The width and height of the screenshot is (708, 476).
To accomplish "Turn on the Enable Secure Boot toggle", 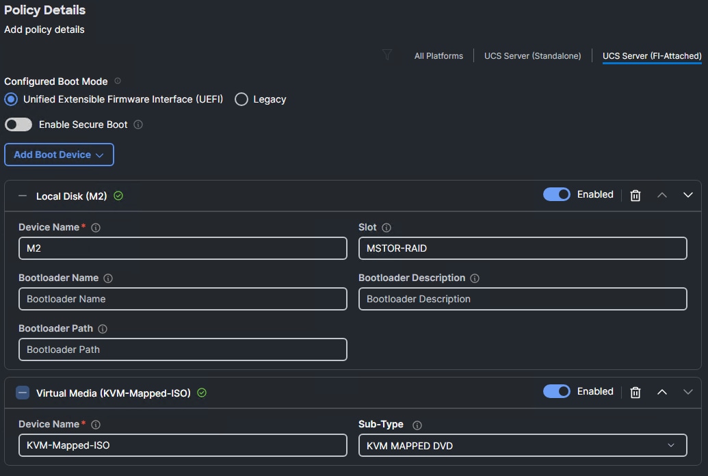I will coord(18,124).
